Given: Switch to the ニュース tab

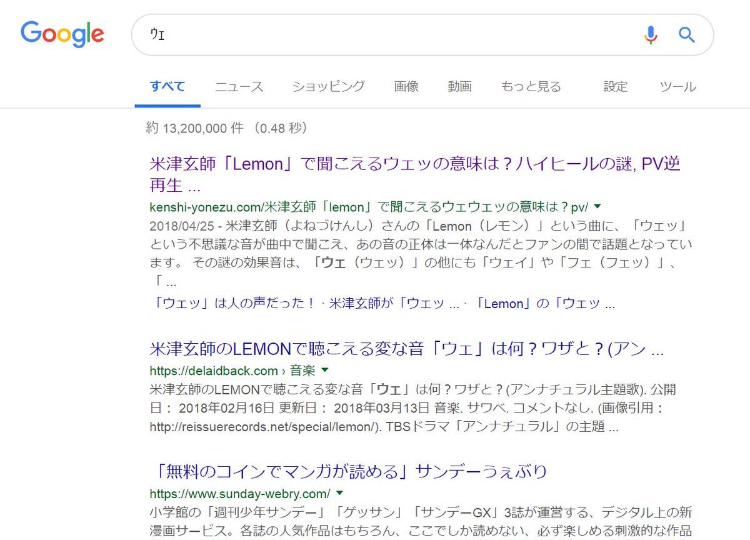Looking at the screenshot, I should pyautogui.click(x=239, y=87).
